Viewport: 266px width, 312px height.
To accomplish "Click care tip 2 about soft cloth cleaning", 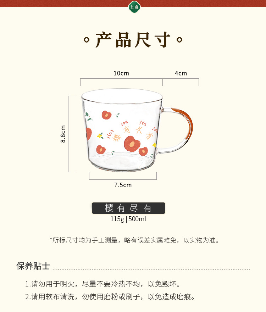I will coord(110,297).
